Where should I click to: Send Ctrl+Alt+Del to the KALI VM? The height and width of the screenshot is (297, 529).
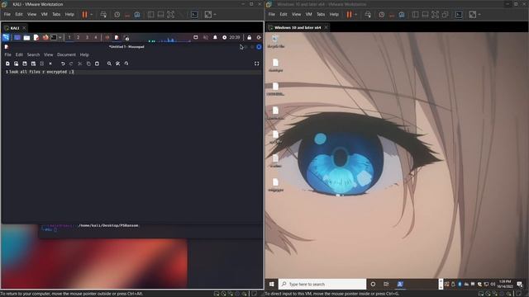coord(103,15)
